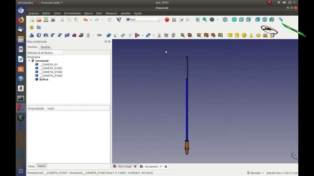Click the Open file icon
The image size is (314, 176).
pyautogui.click(x=39, y=20)
